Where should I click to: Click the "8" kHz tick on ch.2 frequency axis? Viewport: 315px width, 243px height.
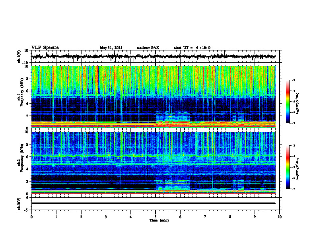point(27,145)
